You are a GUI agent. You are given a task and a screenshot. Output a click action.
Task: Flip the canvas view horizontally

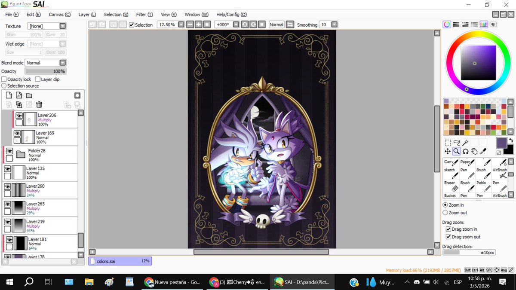(290, 24)
